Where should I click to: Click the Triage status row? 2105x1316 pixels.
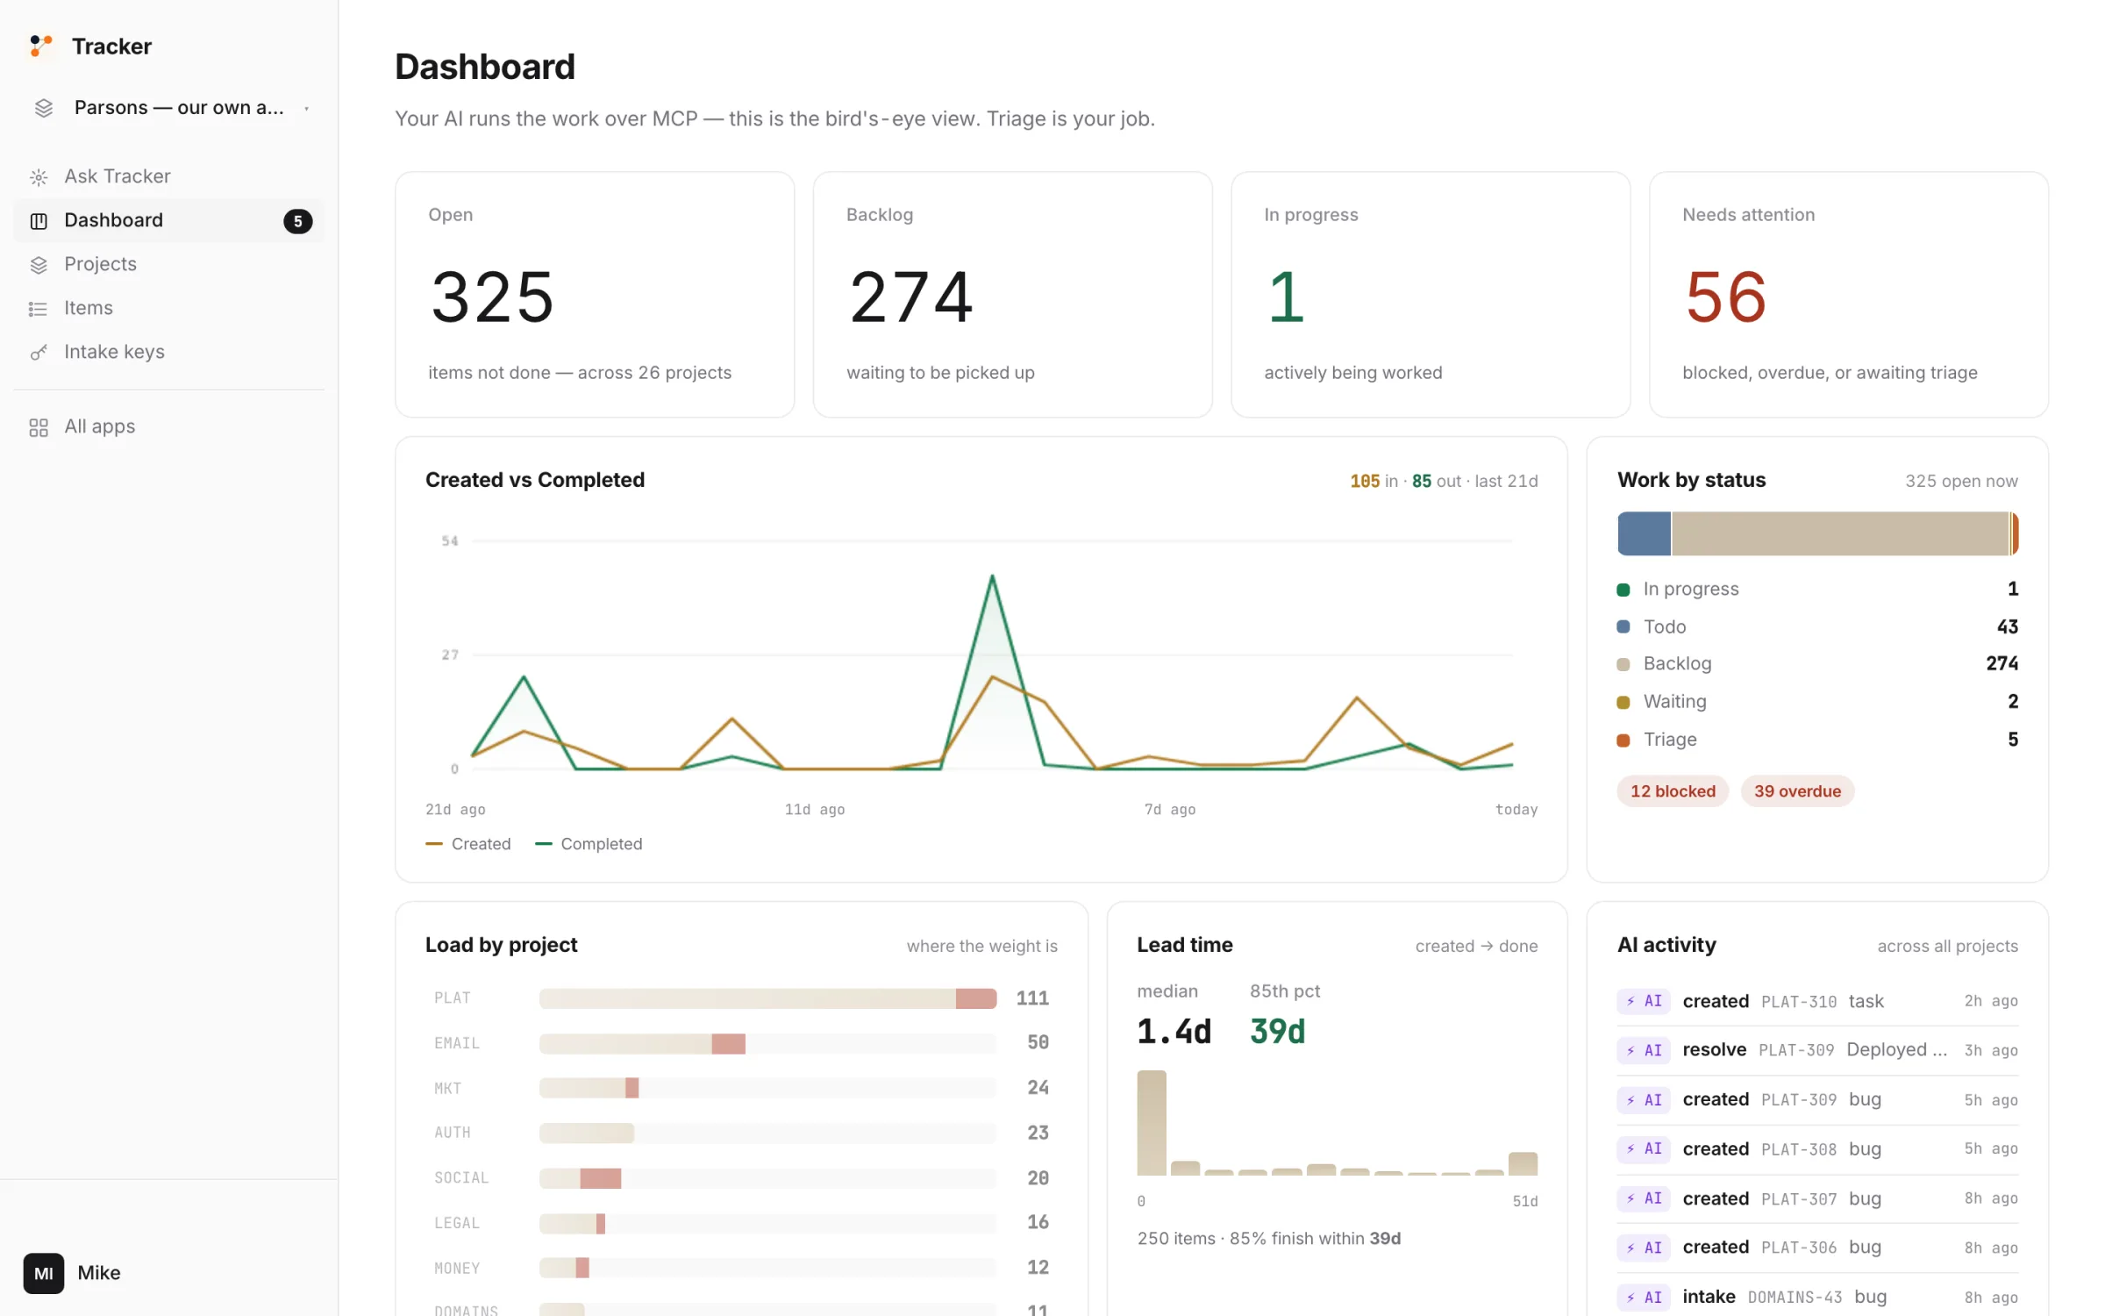tap(1817, 740)
